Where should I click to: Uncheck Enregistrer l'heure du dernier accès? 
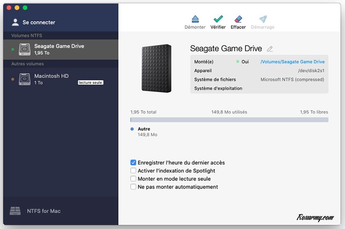(133, 163)
